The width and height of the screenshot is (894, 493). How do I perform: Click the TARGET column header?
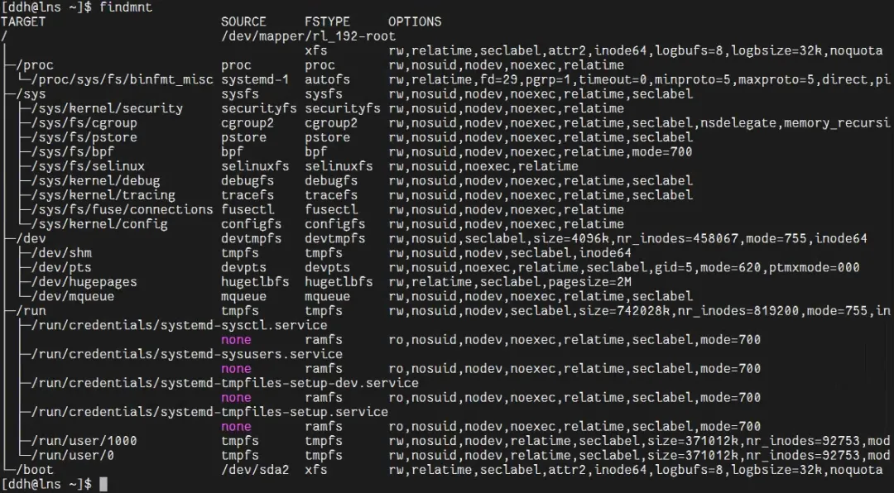pos(24,22)
